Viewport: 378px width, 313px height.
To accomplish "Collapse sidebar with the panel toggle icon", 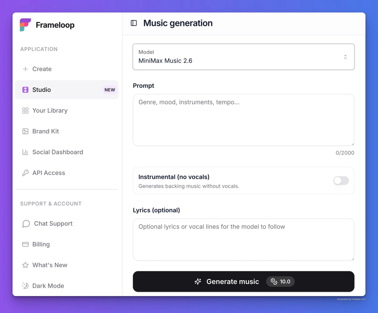I will [134, 23].
